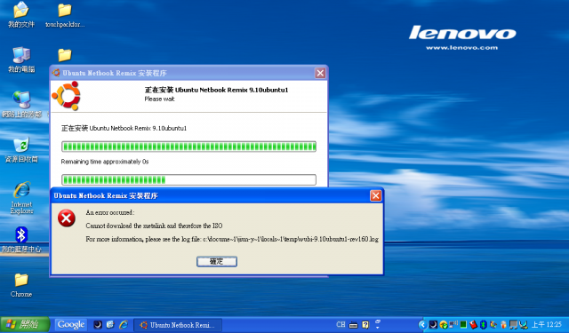569x333 pixels.
Task: Click 'Cannot download the metalink' error message
Action: (154, 226)
